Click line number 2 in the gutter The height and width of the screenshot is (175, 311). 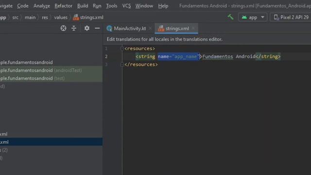point(106,56)
